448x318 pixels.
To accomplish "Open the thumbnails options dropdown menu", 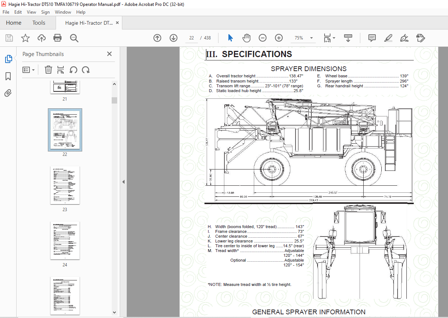I will (x=28, y=70).
